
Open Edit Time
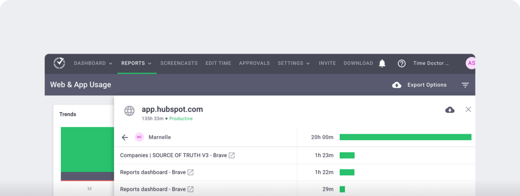pos(218,63)
